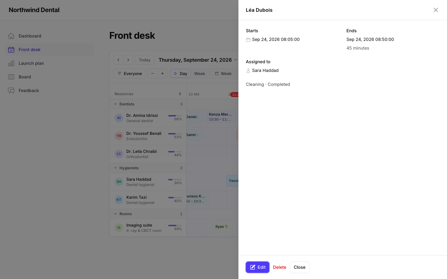Viewport: 447px width, 279px height.
Task: Close the Léa Dubois panel
Action: tap(436, 10)
